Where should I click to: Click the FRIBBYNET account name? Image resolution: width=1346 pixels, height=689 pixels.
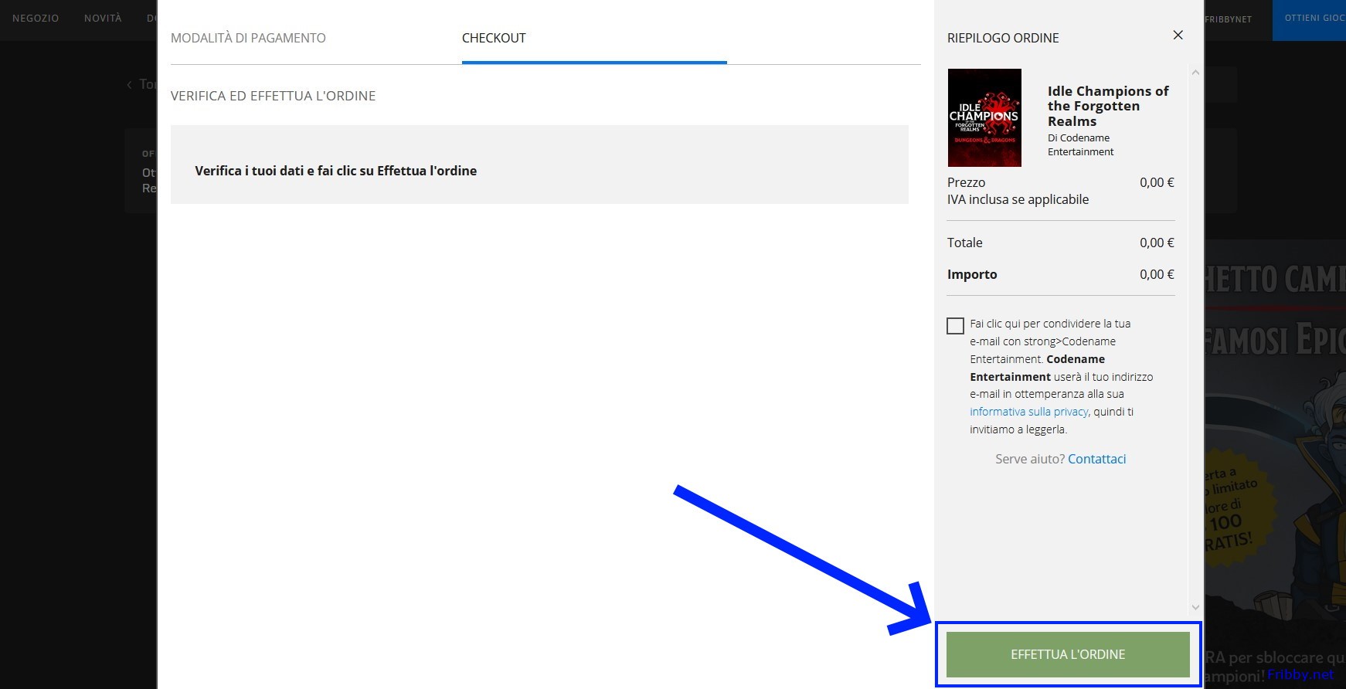pos(1228,19)
